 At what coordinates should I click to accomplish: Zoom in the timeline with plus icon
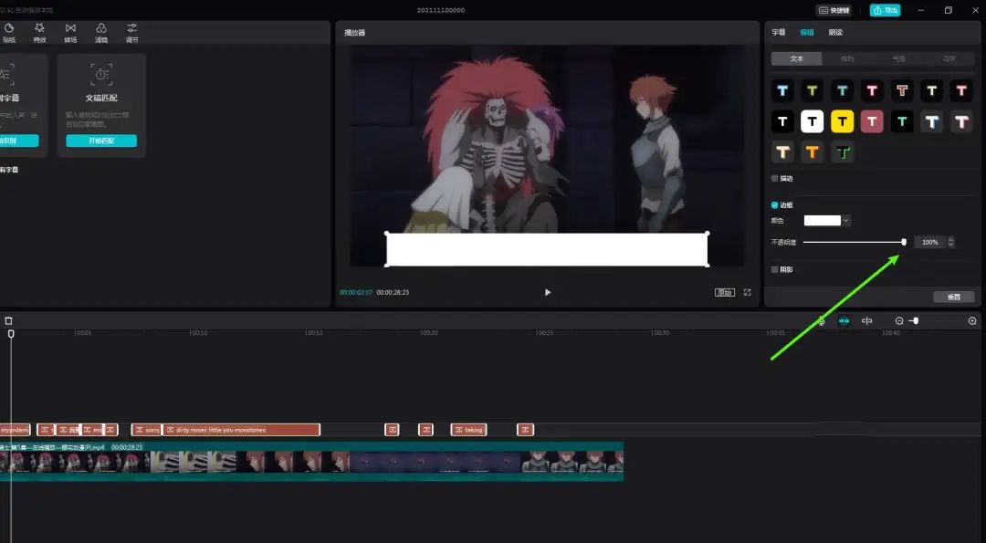click(x=972, y=321)
